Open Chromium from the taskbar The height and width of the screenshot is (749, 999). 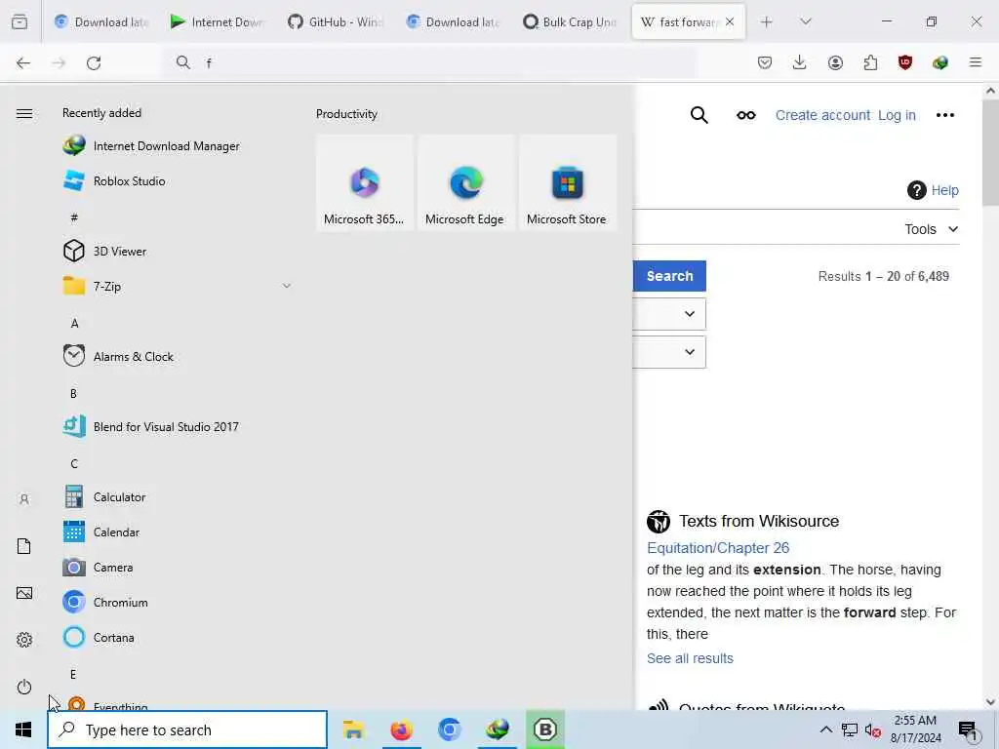click(449, 729)
